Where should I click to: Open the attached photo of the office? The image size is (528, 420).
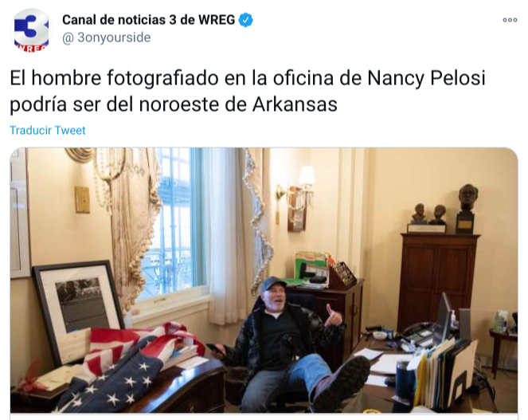[264, 280]
